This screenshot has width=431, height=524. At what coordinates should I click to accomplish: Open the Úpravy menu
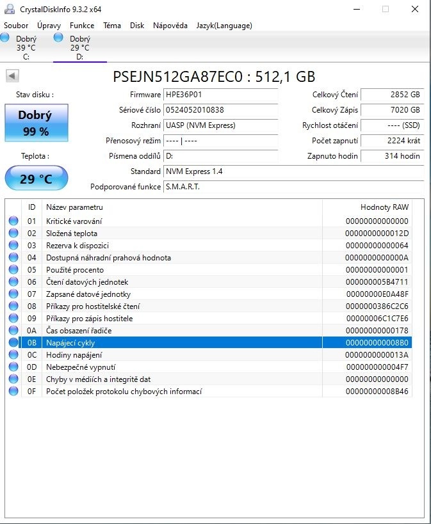[49, 26]
